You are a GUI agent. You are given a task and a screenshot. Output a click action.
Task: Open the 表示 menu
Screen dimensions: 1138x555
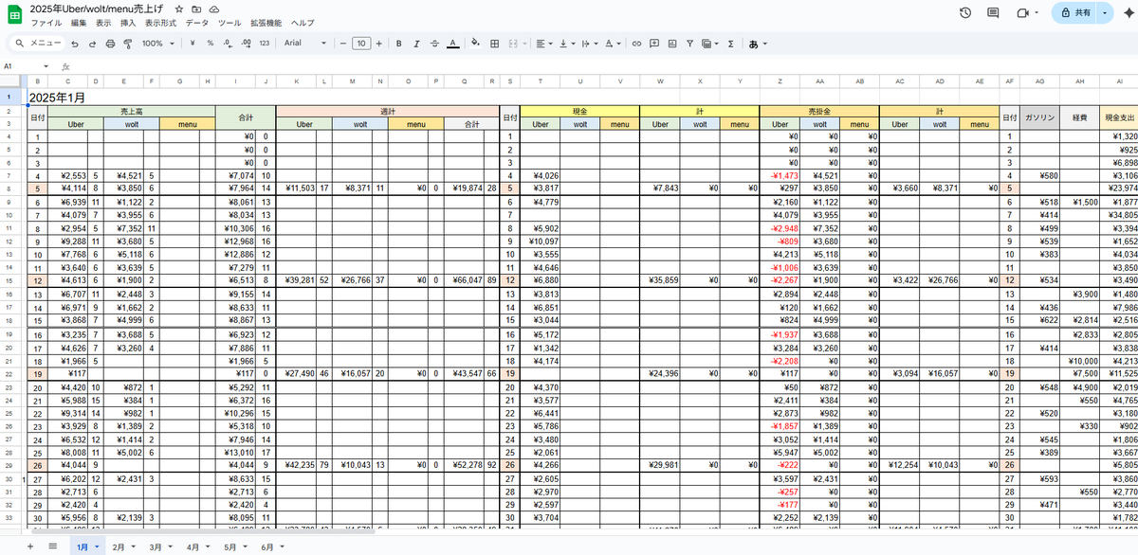pos(103,23)
